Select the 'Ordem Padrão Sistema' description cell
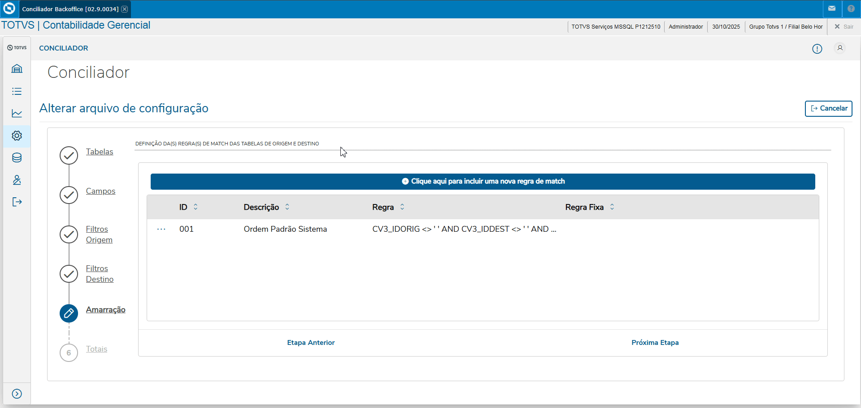The width and height of the screenshot is (861, 408). coord(285,229)
